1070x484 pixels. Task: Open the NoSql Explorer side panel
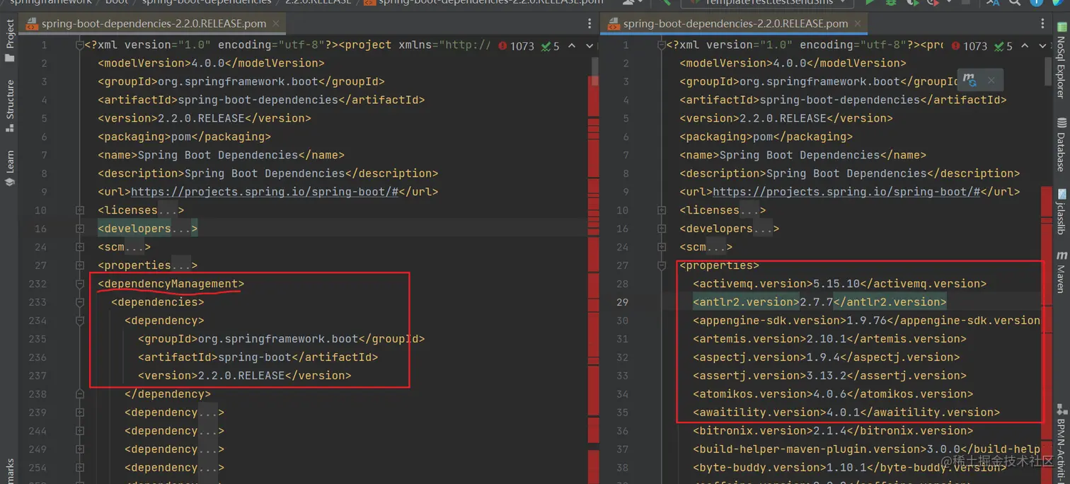click(x=1061, y=62)
